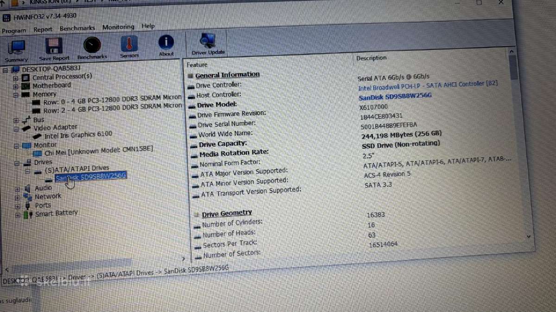This screenshot has width=556, height=312.
Task: Click the Driver Update icon
Action: click(207, 41)
